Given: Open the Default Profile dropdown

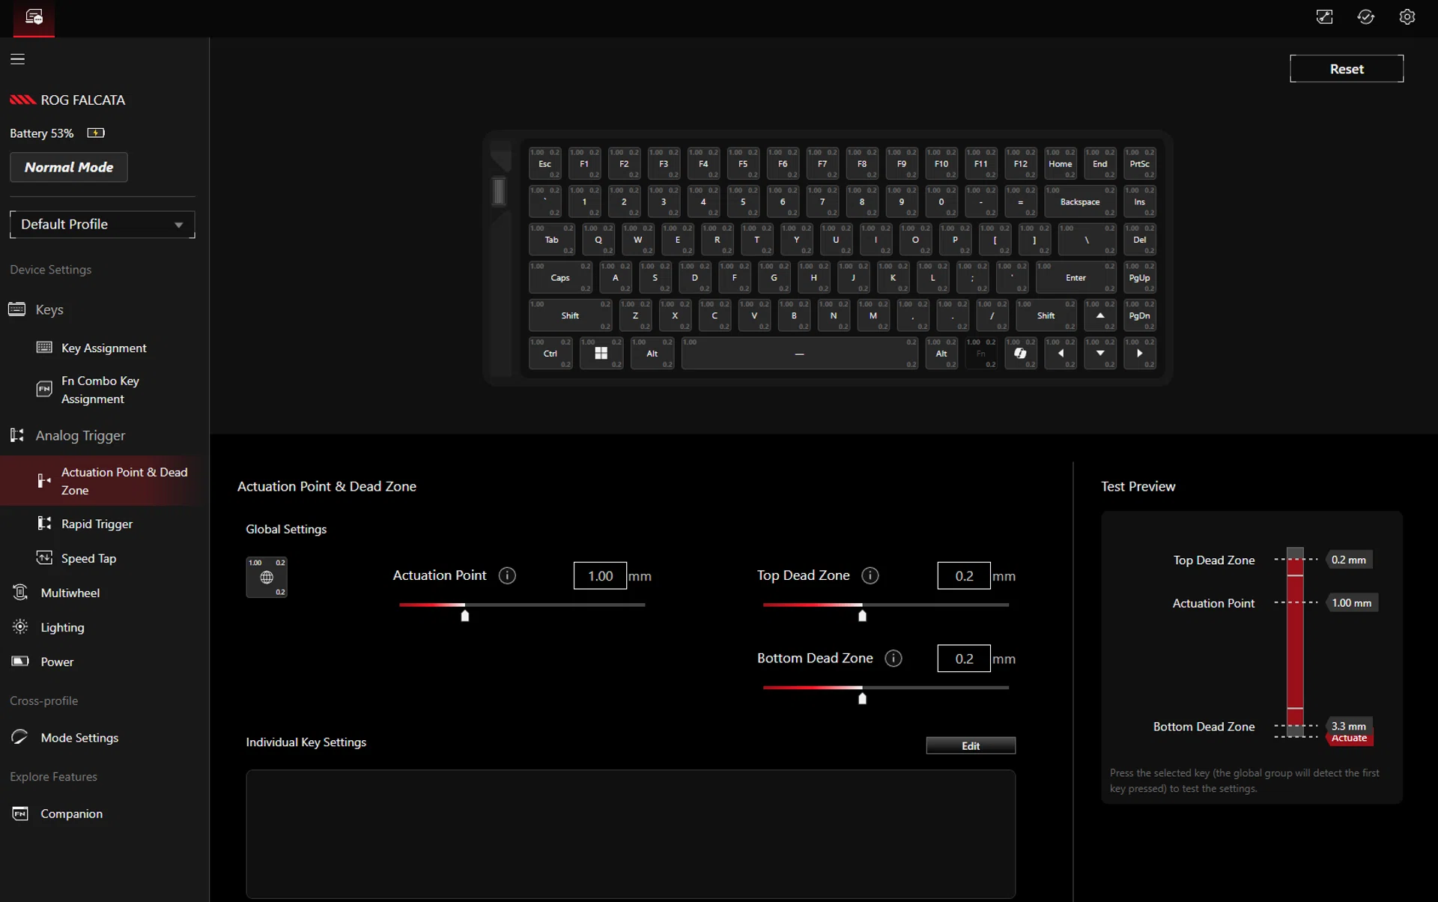Looking at the screenshot, I should 103,224.
